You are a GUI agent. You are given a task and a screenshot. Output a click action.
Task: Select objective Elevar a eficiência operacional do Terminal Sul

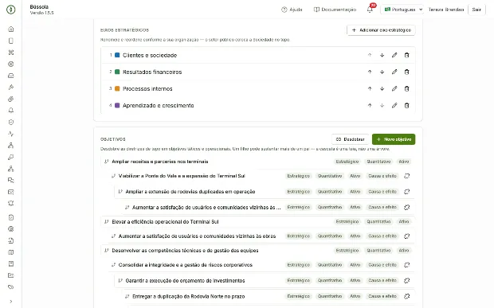pyautogui.click(x=165, y=222)
